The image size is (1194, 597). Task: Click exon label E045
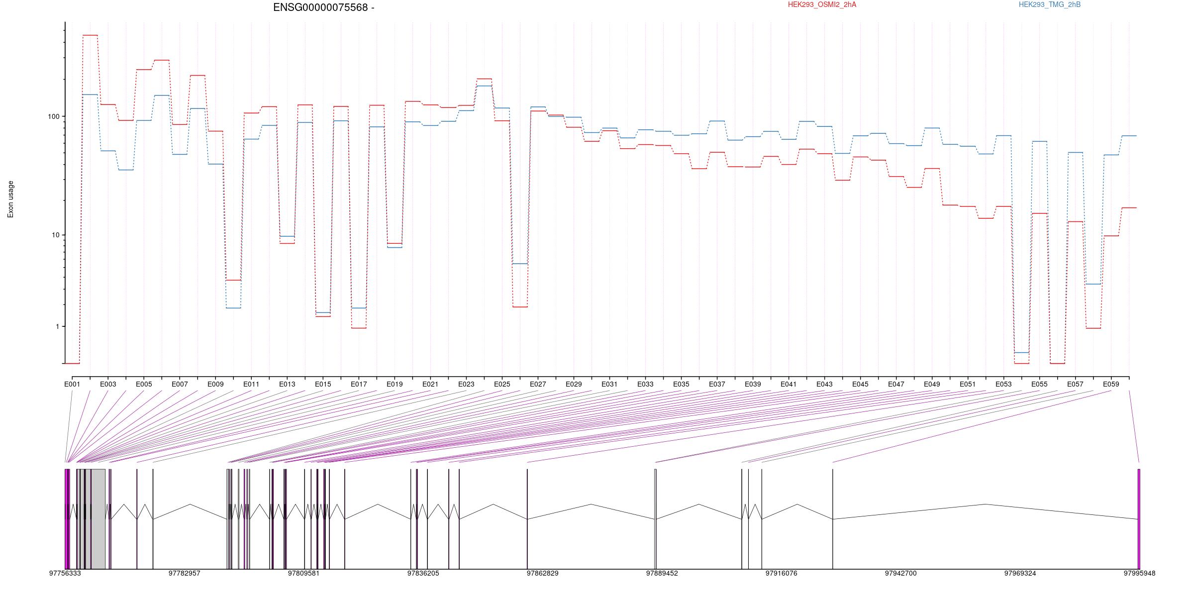tap(860, 384)
